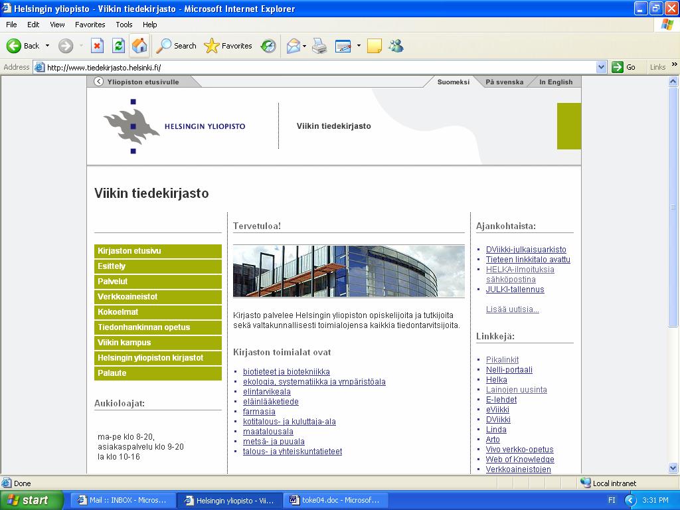
Task: Open the View menu
Action: [x=57, y=25]
